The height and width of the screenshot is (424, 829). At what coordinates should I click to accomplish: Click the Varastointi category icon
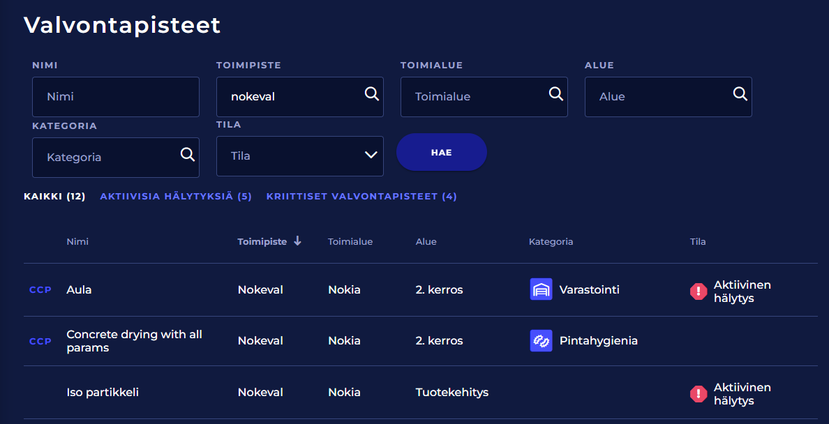click(x=542, y=289)
